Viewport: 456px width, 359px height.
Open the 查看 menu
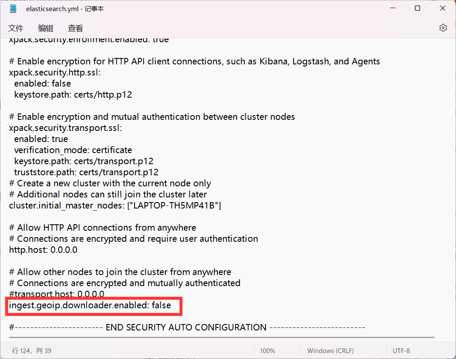coord(76,28)
